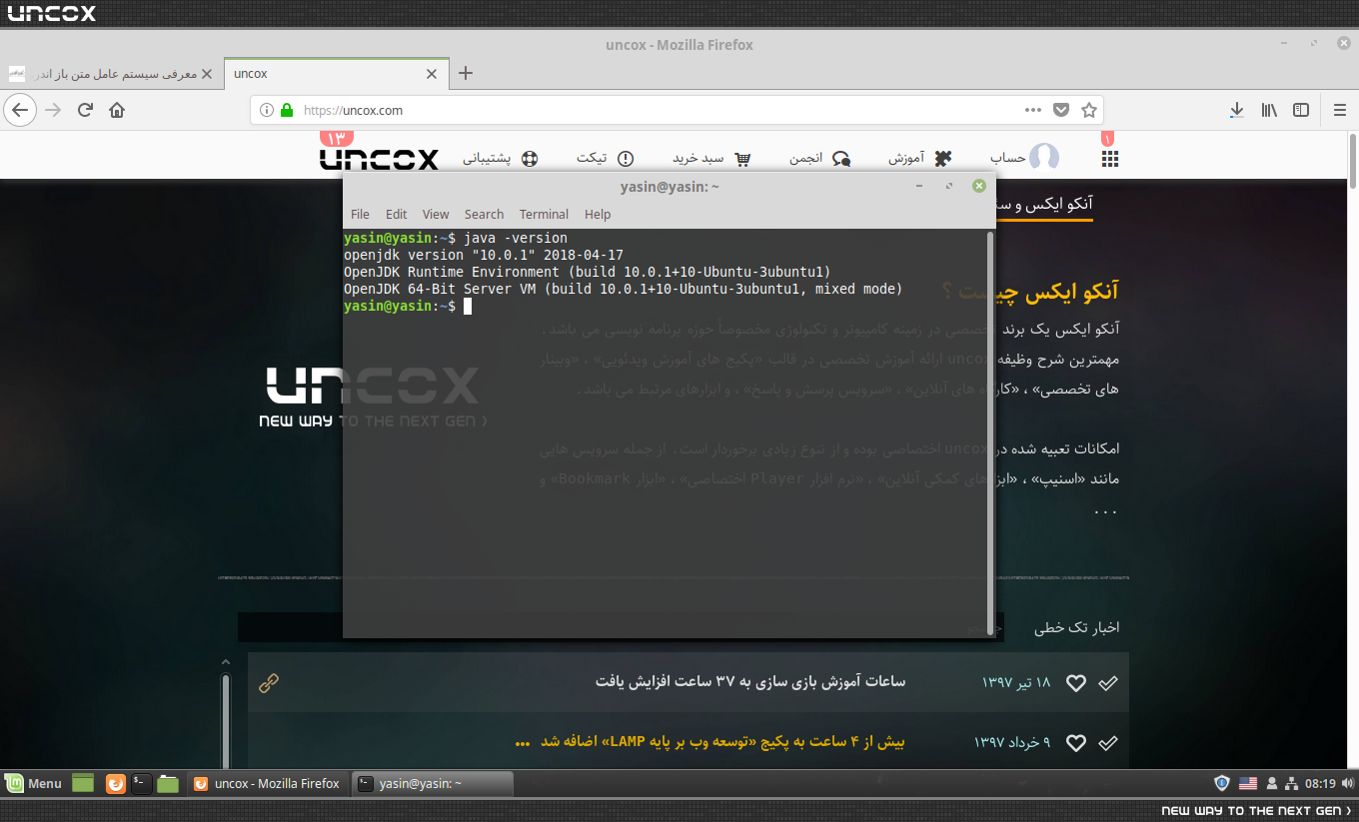Show site information via the info icon
Viewport: 1359px width, 822px height.
pyautogui.click(x=266, y=110)
